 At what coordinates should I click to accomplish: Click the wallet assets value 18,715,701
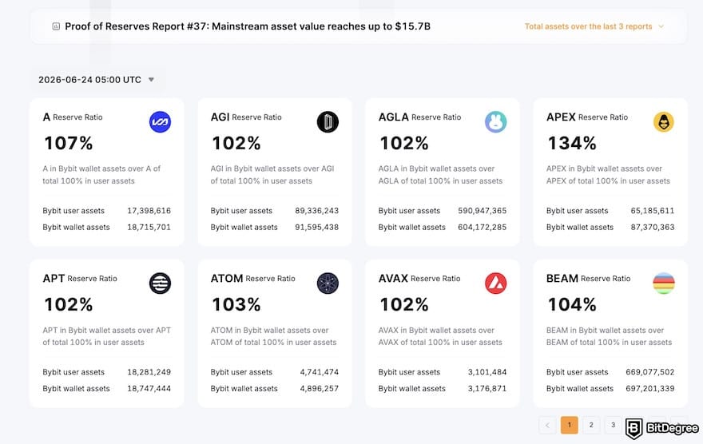pos(149,227)
